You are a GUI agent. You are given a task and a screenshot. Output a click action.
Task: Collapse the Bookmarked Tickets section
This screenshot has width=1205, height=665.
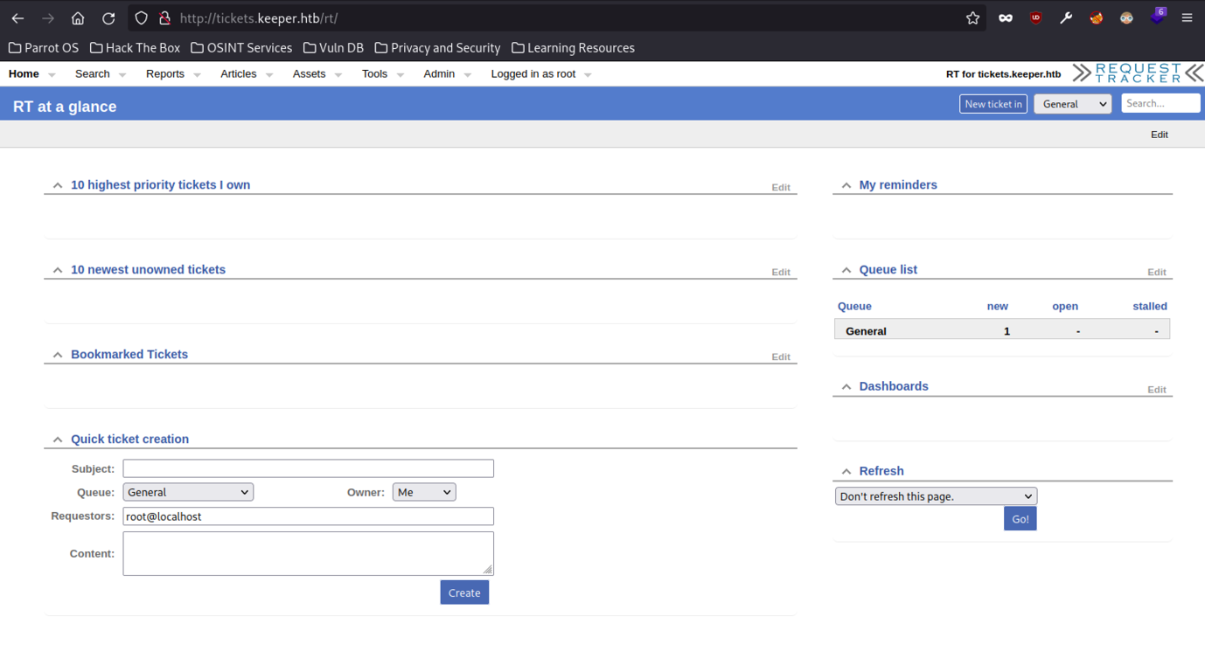[x=57, y=354]
